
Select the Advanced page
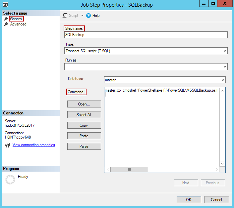18,24
